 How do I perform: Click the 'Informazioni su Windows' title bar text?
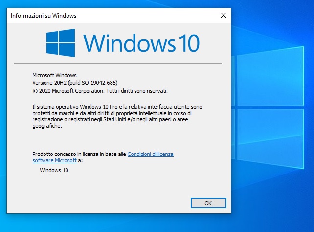(44, 16)
